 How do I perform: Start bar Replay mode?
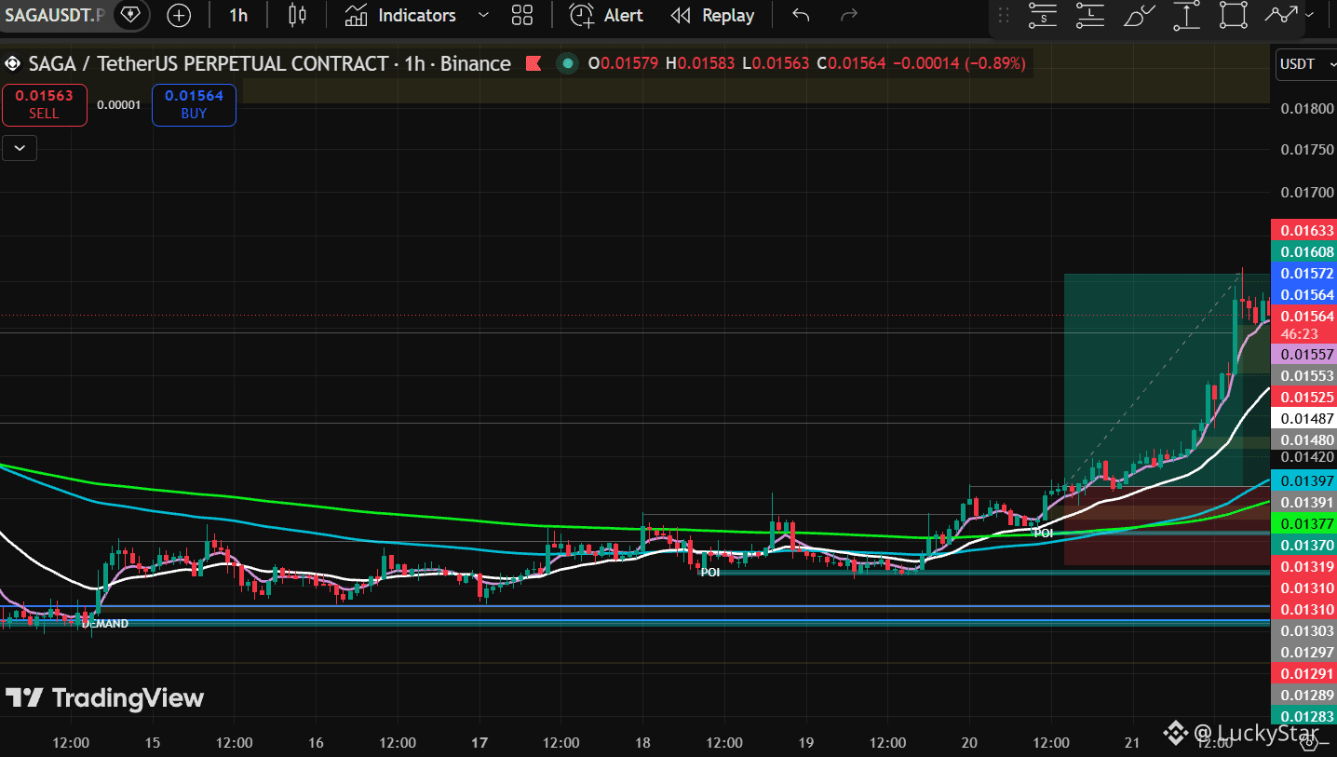[712, 15]
